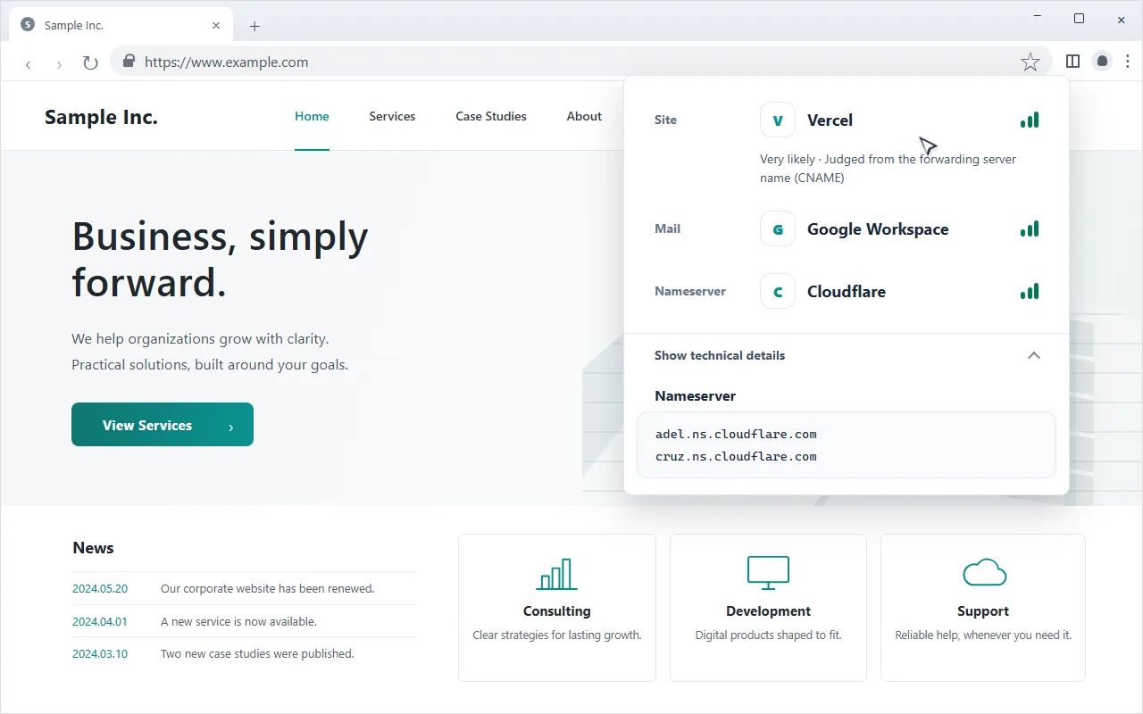The width and height of the screenshot is (1143, 714).
Task: Bookmark the page with the star icon
Action: [x=1030, y=62]
